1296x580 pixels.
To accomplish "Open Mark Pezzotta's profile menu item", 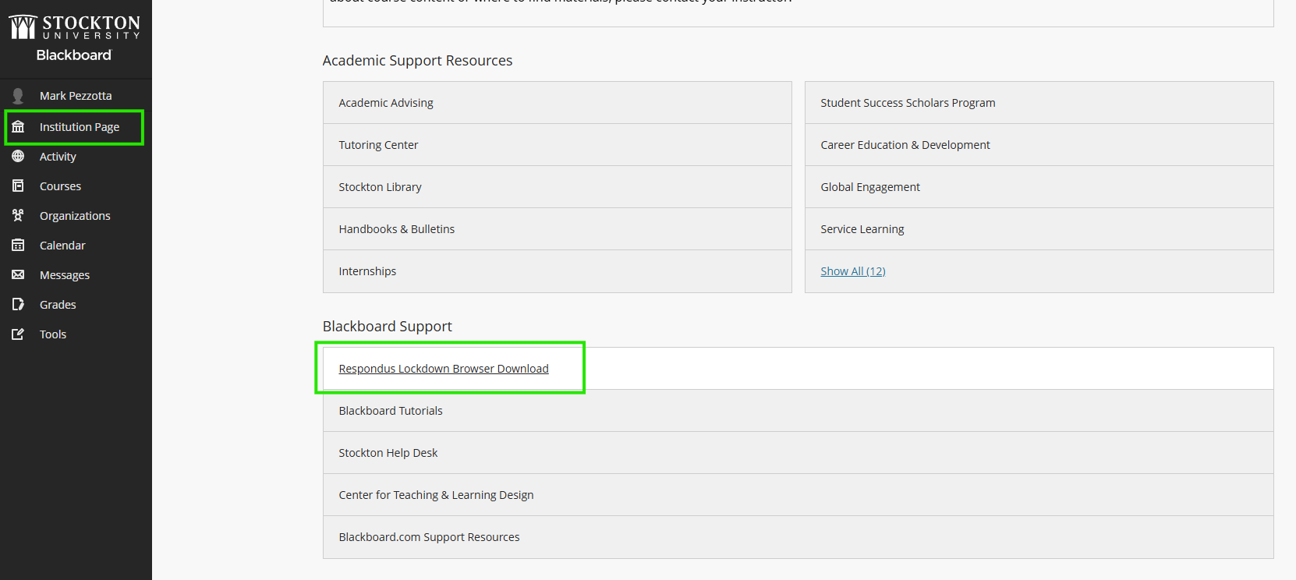I will pos(76,96).
